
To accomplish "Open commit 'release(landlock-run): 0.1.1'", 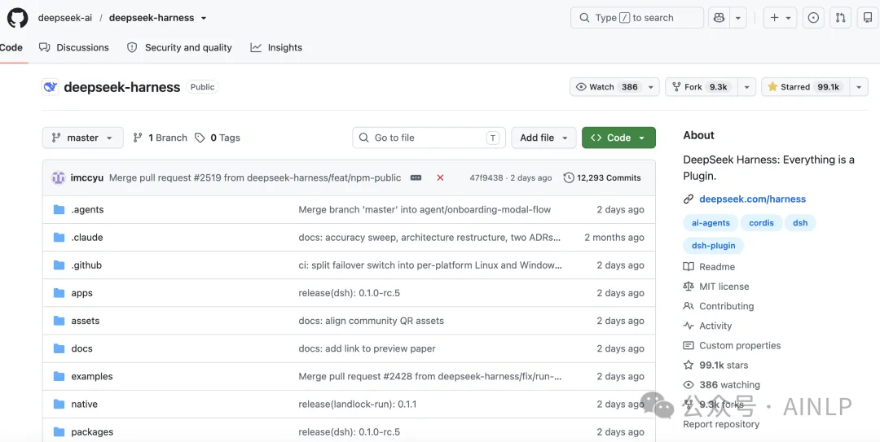I will pyautogui.click(x=358, y=404).
